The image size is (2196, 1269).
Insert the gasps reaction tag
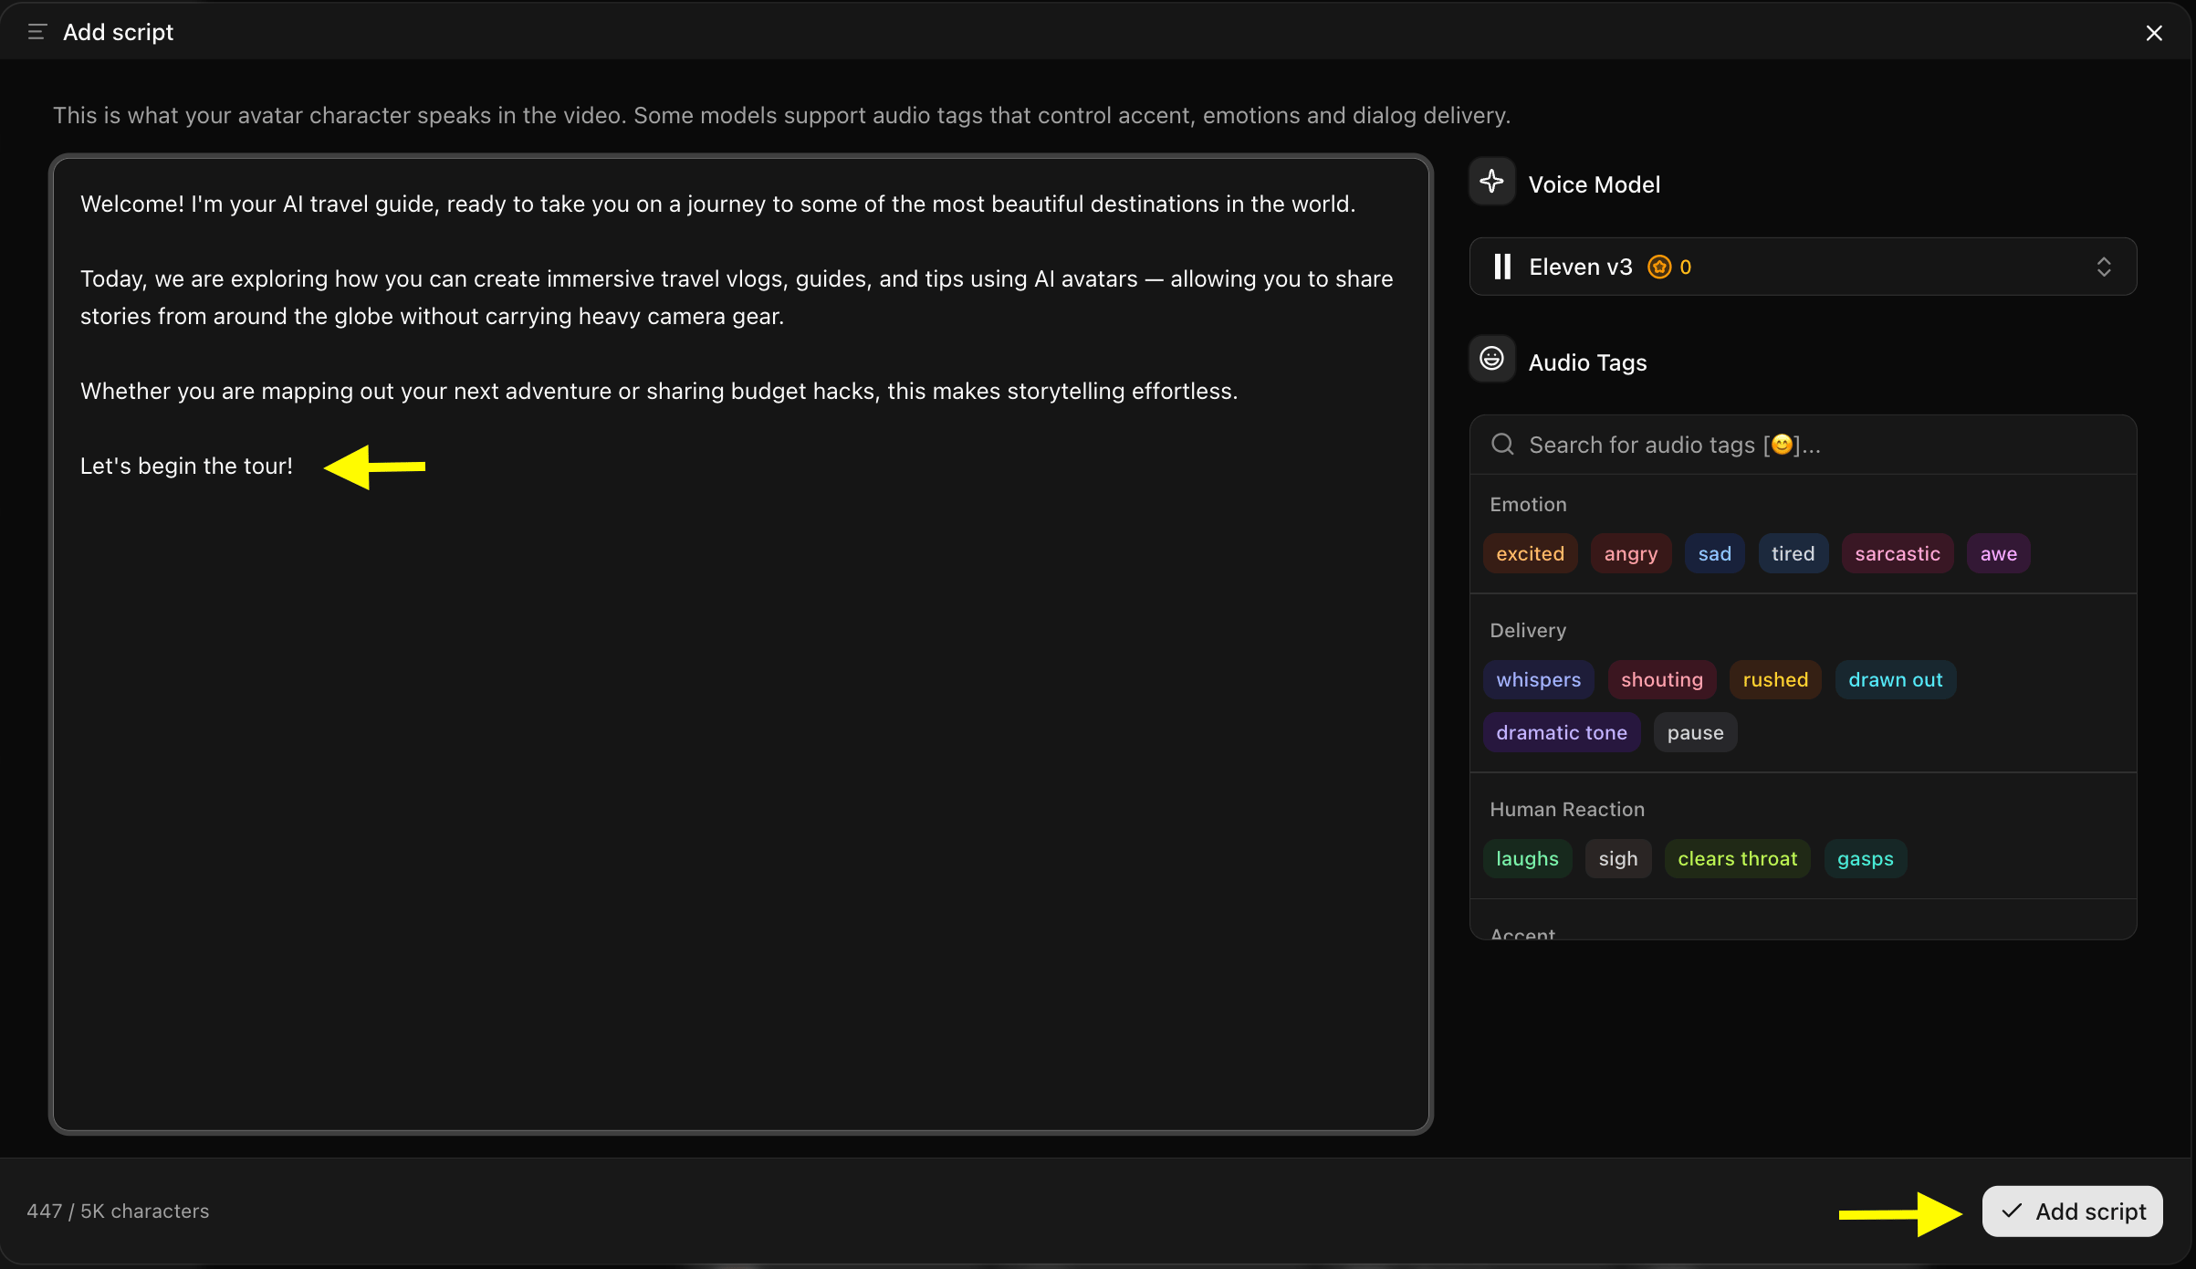pos(1865,858)
